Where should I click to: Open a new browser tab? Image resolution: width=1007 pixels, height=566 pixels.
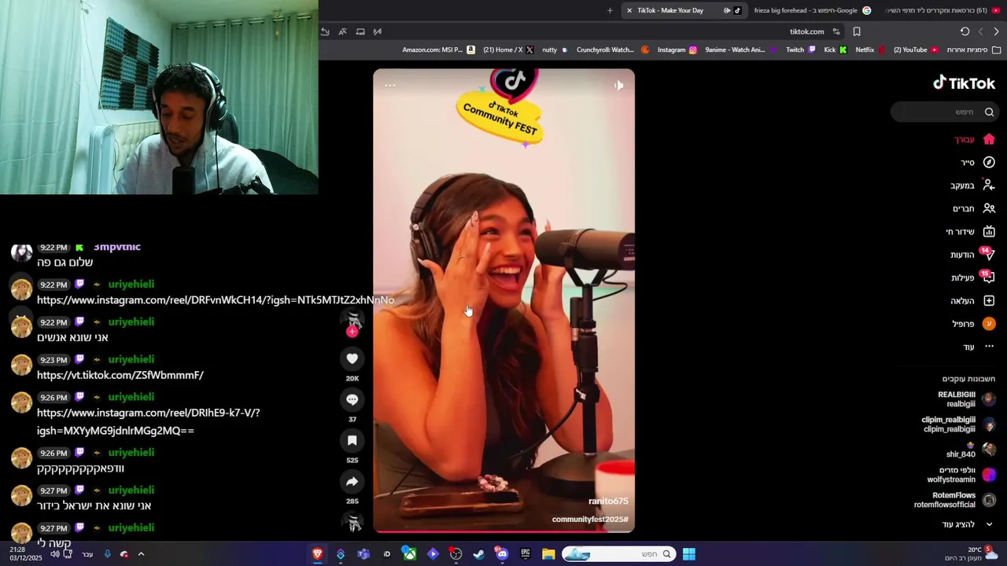(x=610, y=10)
